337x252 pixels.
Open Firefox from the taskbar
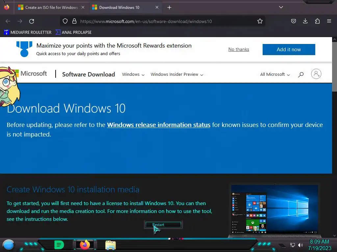click(85, 244)
